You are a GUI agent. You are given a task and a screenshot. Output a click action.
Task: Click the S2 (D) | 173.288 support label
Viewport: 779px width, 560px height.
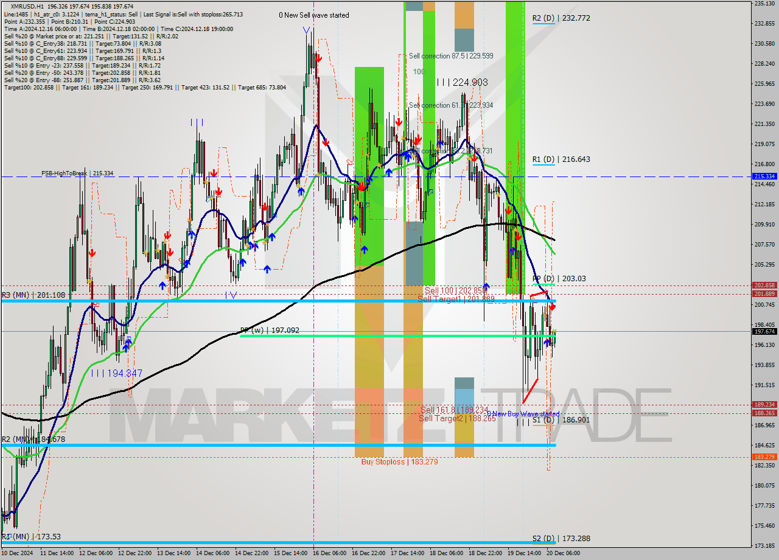point(561,539)
